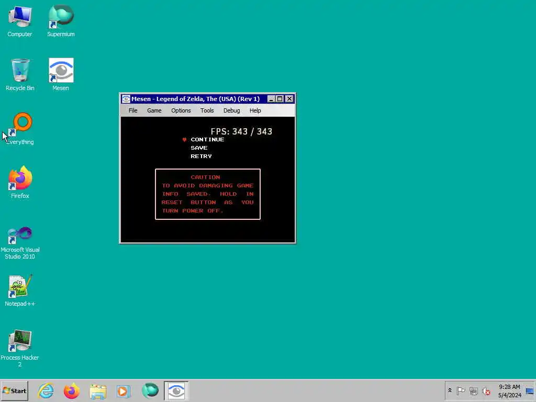
Task: Select the Notepad++ desktop shortcut
Action: coord(20,290)
